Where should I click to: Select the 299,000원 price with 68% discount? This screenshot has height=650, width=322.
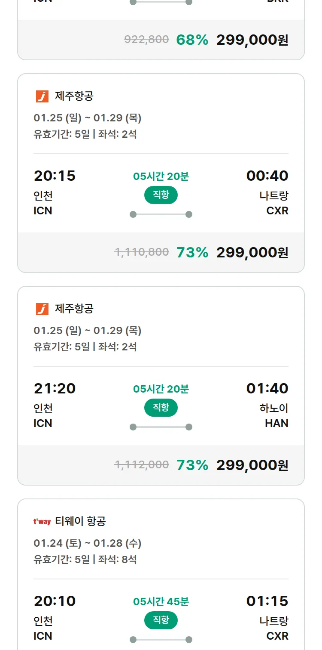click(252, 40)
